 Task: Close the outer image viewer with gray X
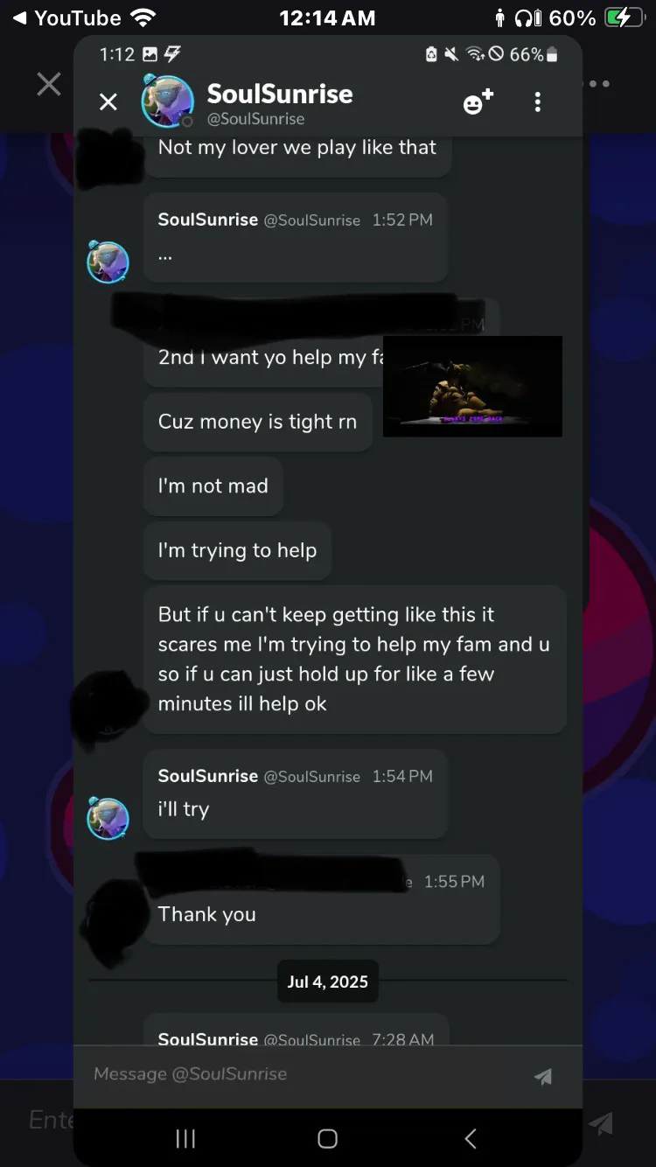click(49, 84)
